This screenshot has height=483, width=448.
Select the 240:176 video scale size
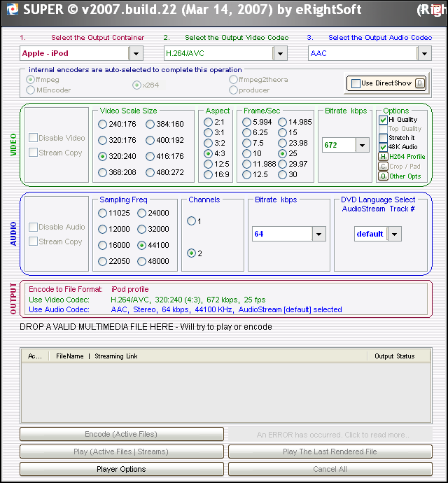(x=102, y=125)
